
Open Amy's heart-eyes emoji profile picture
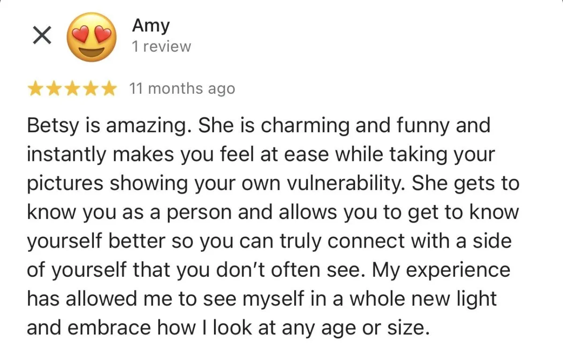tap(91, 37)
